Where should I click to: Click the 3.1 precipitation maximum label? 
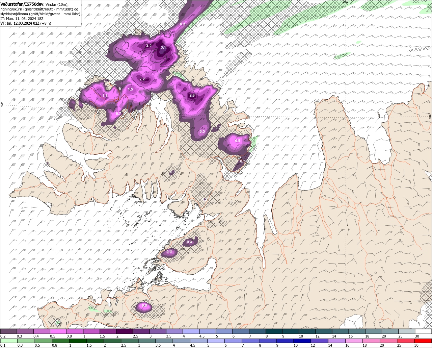(163, 48)
